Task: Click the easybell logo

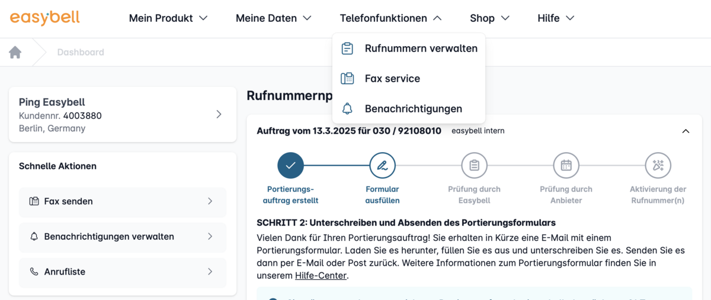Action: (x=45, y=18)
